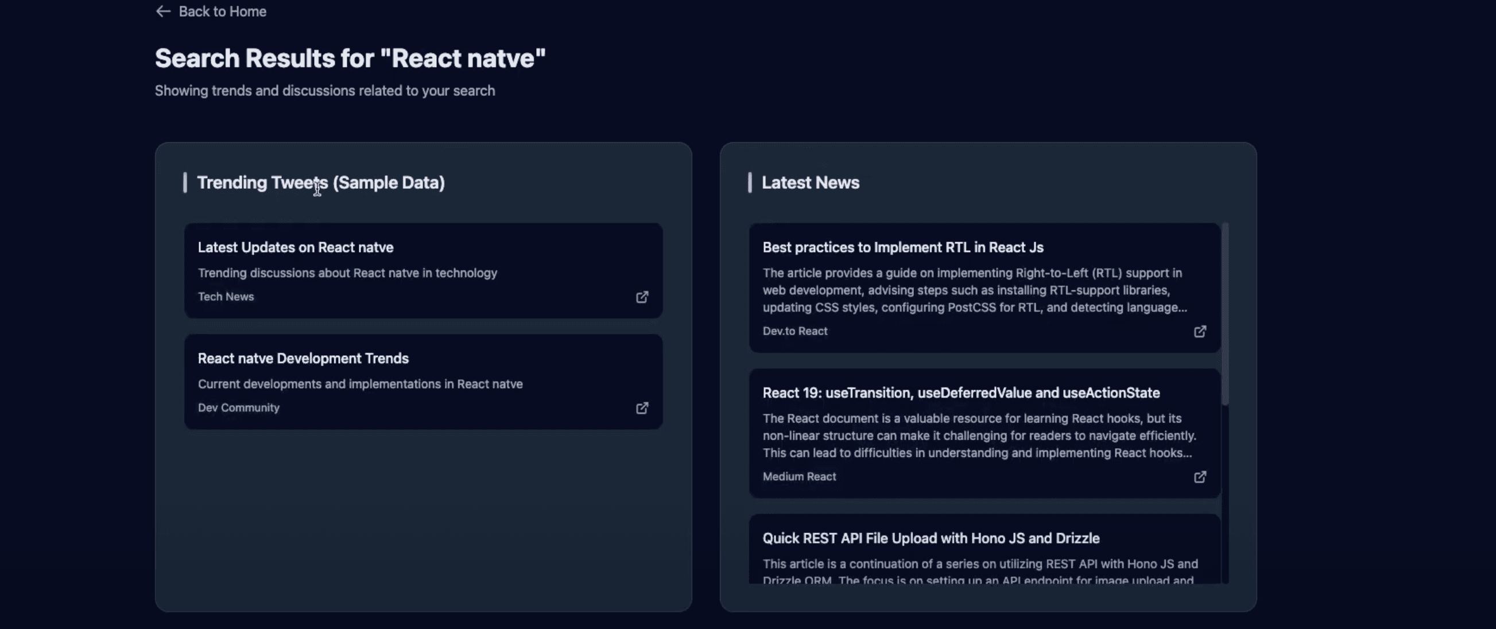Click 'Showing trends and discussions related to your search'
The image size is (1496, 629).
point(325,91)
